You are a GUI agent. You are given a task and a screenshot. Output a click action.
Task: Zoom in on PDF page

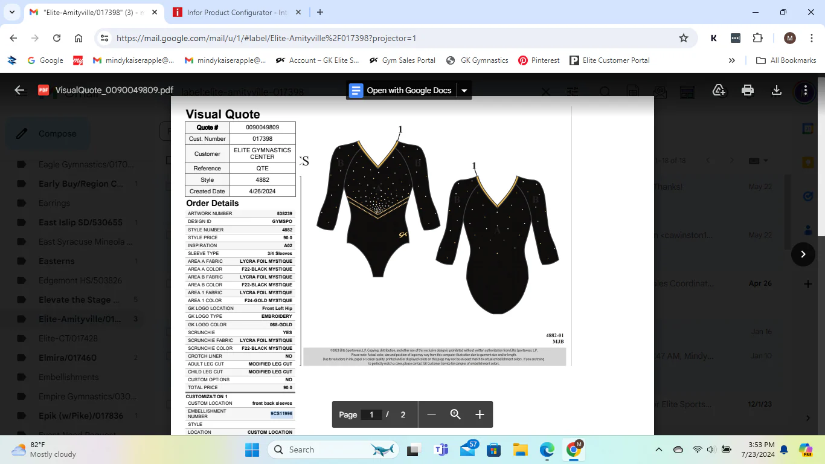click(480, 414)
